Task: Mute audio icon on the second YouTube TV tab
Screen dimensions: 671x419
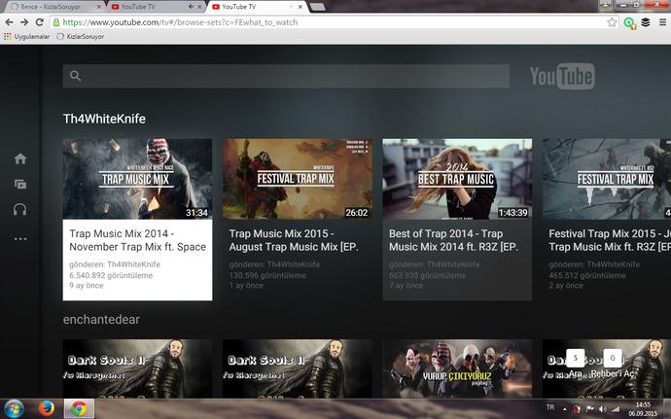Action: [191, 7]
